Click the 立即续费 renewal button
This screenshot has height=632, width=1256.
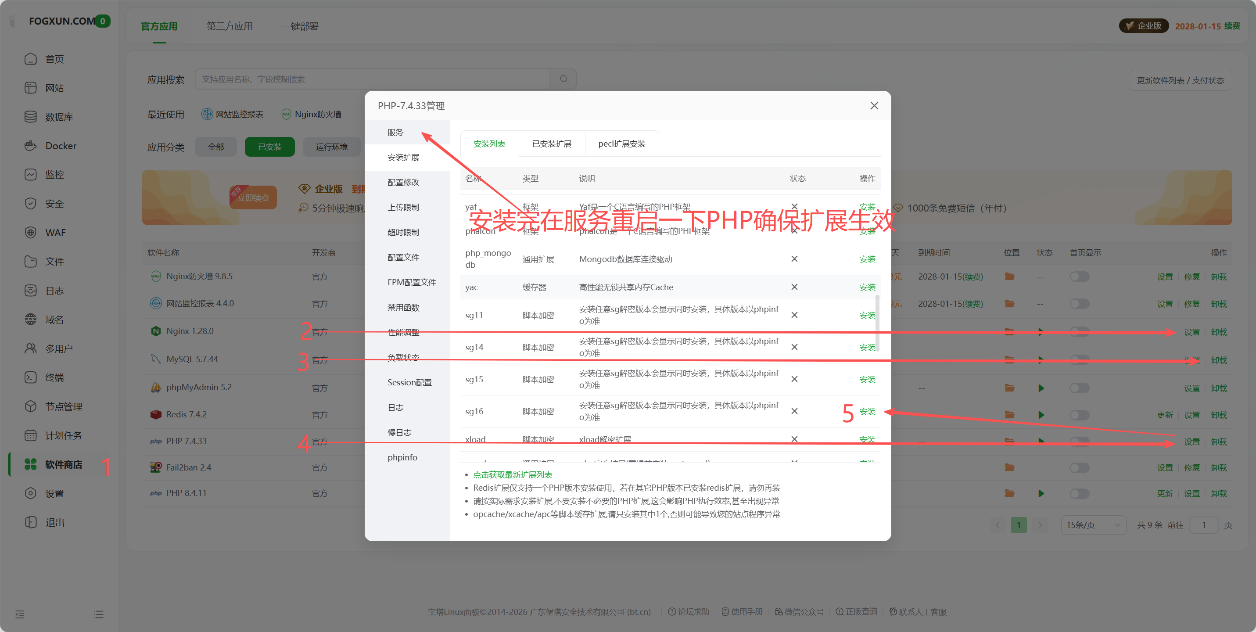(x=253, y=197)
